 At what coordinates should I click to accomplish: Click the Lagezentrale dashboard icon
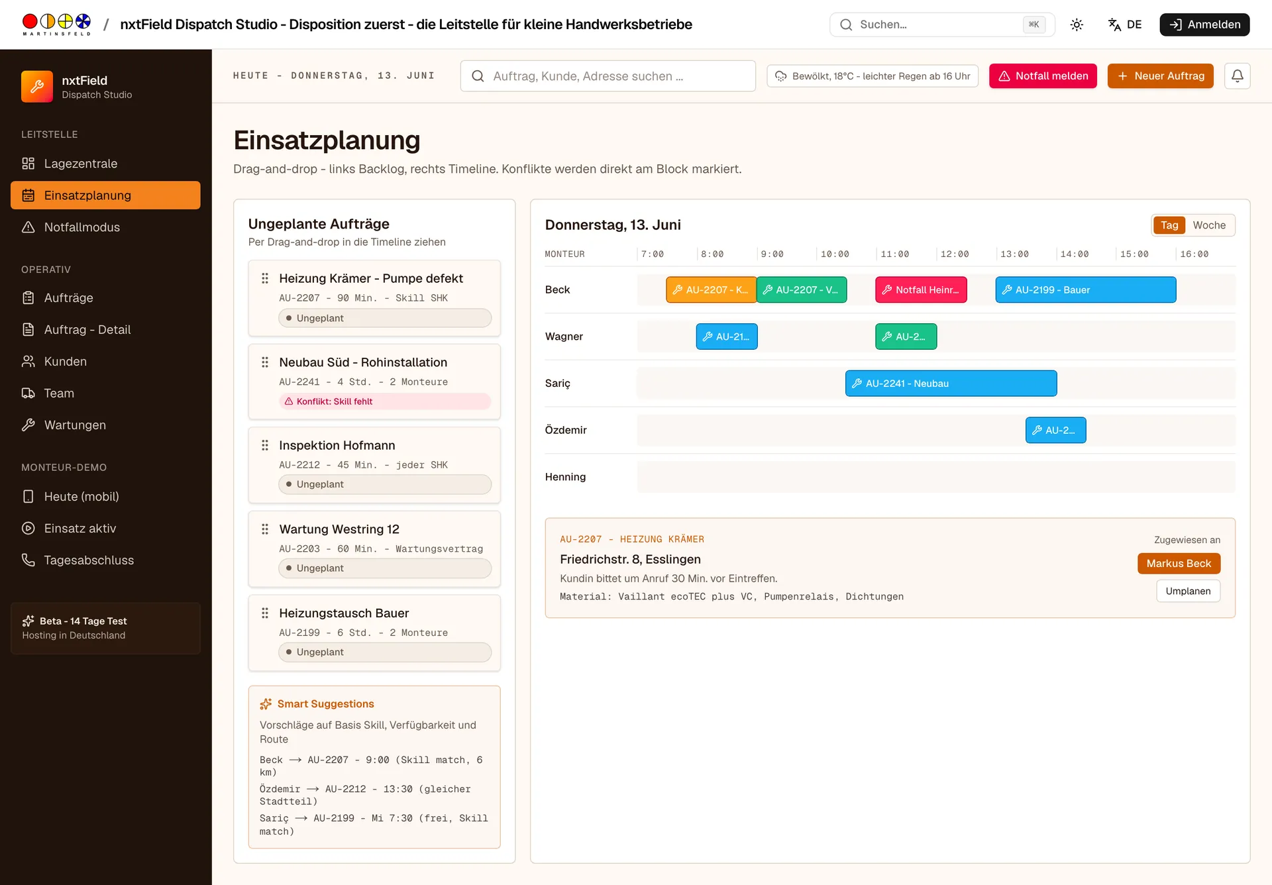[28, 164]
